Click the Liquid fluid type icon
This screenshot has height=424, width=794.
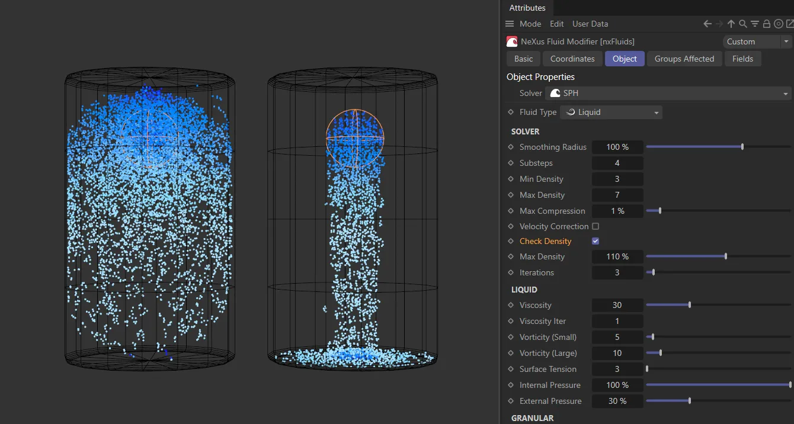pos(569,112)
